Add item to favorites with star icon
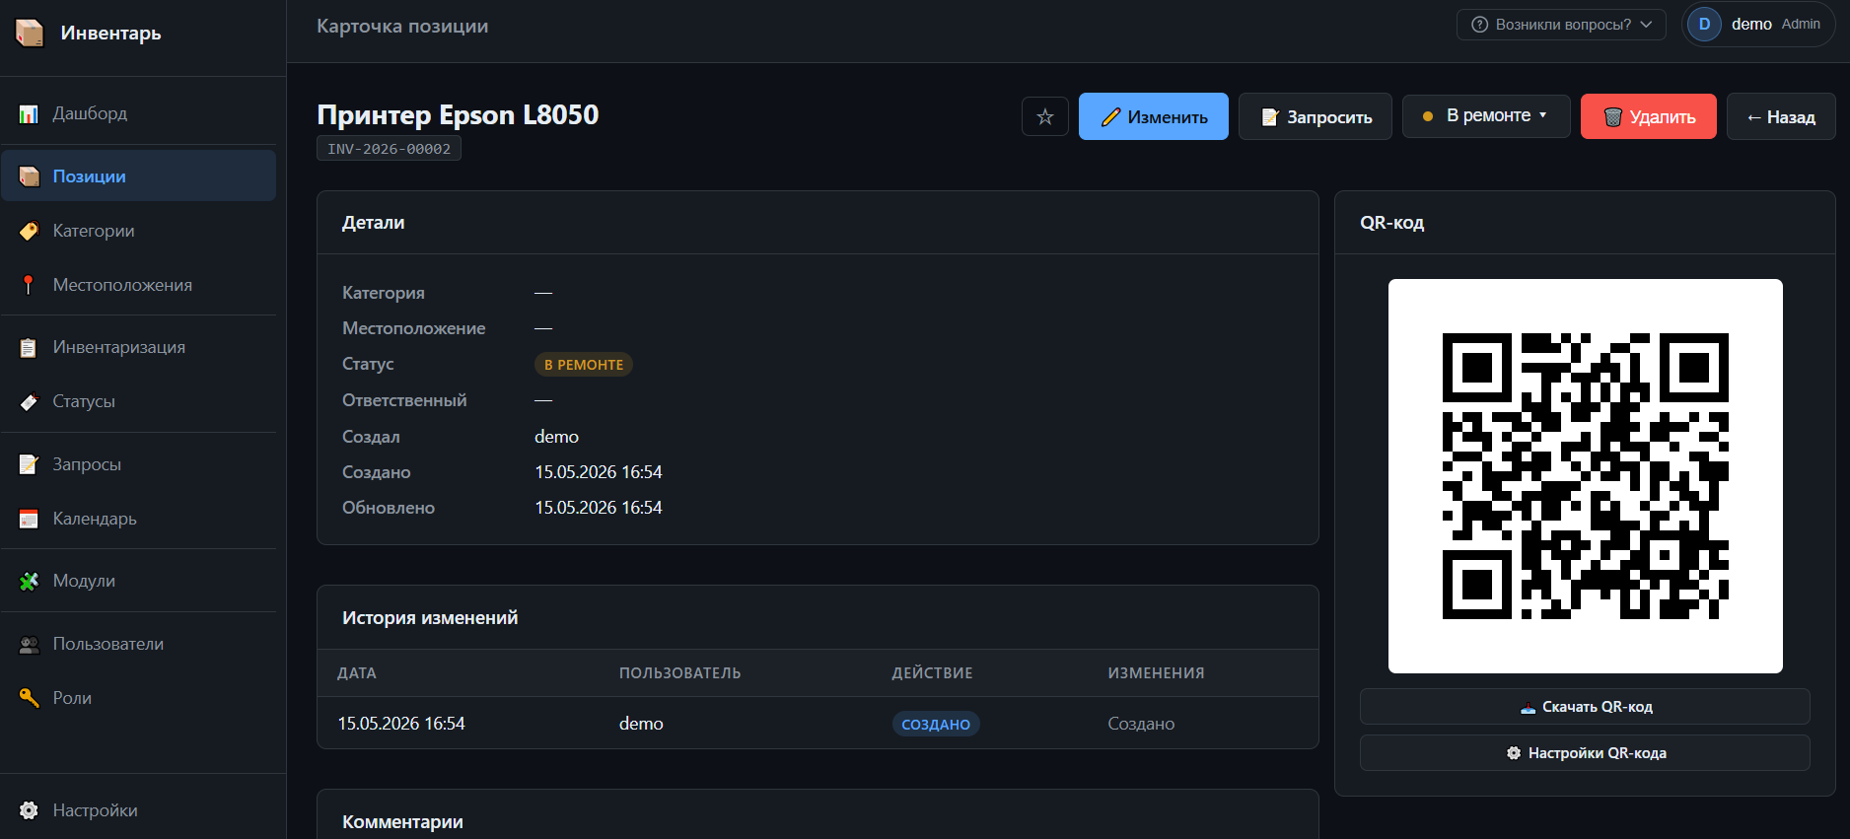 click(x=1045, y=116)
